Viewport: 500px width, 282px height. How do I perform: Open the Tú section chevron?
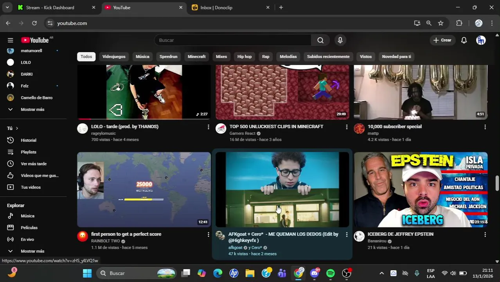[17, 128]
